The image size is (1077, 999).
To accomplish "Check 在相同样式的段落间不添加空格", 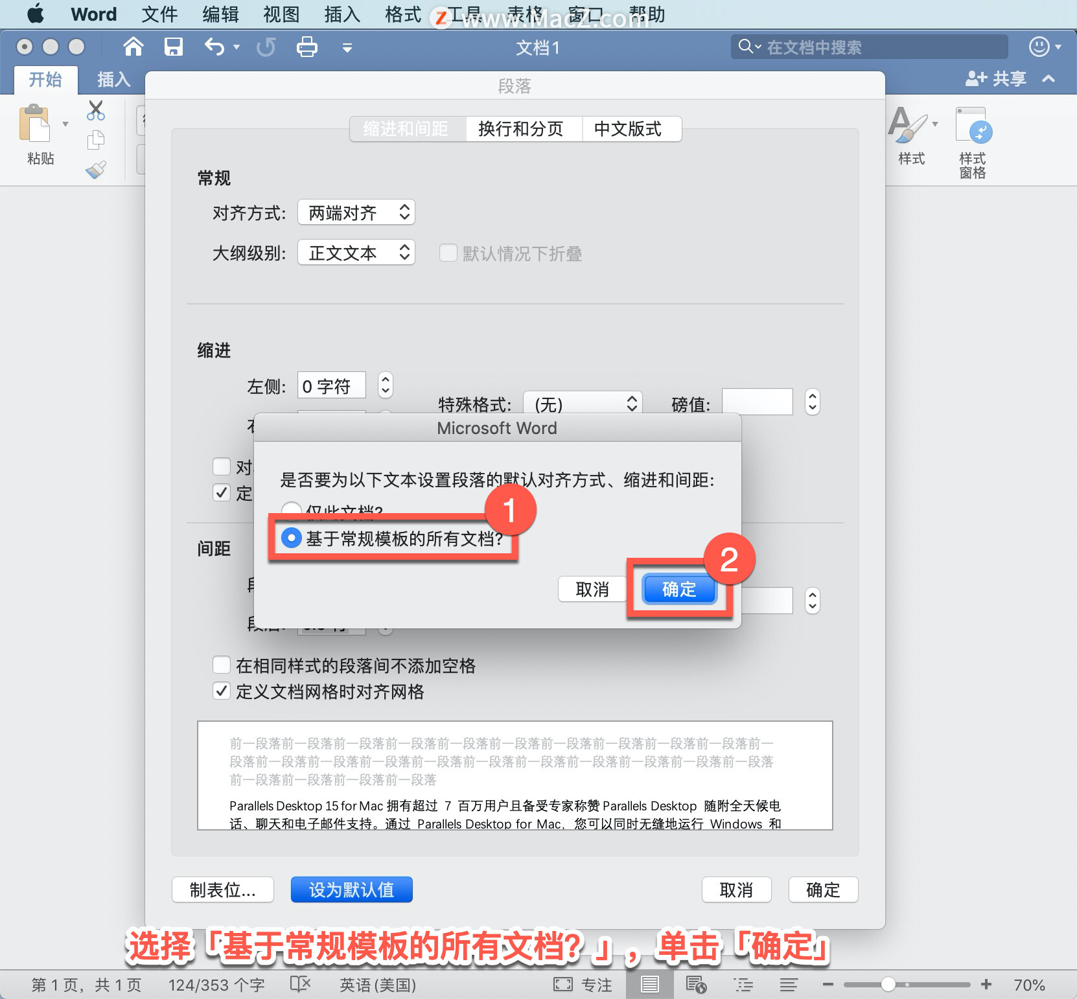I will [222, 664].
